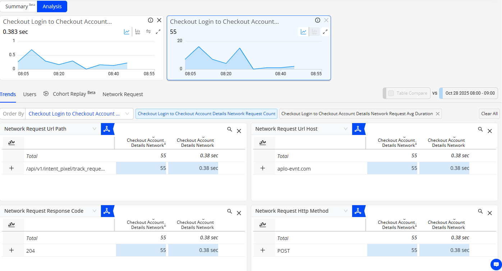Open the chat support bubble
This screenshot has height=271, width=502.
pos(496,264)
